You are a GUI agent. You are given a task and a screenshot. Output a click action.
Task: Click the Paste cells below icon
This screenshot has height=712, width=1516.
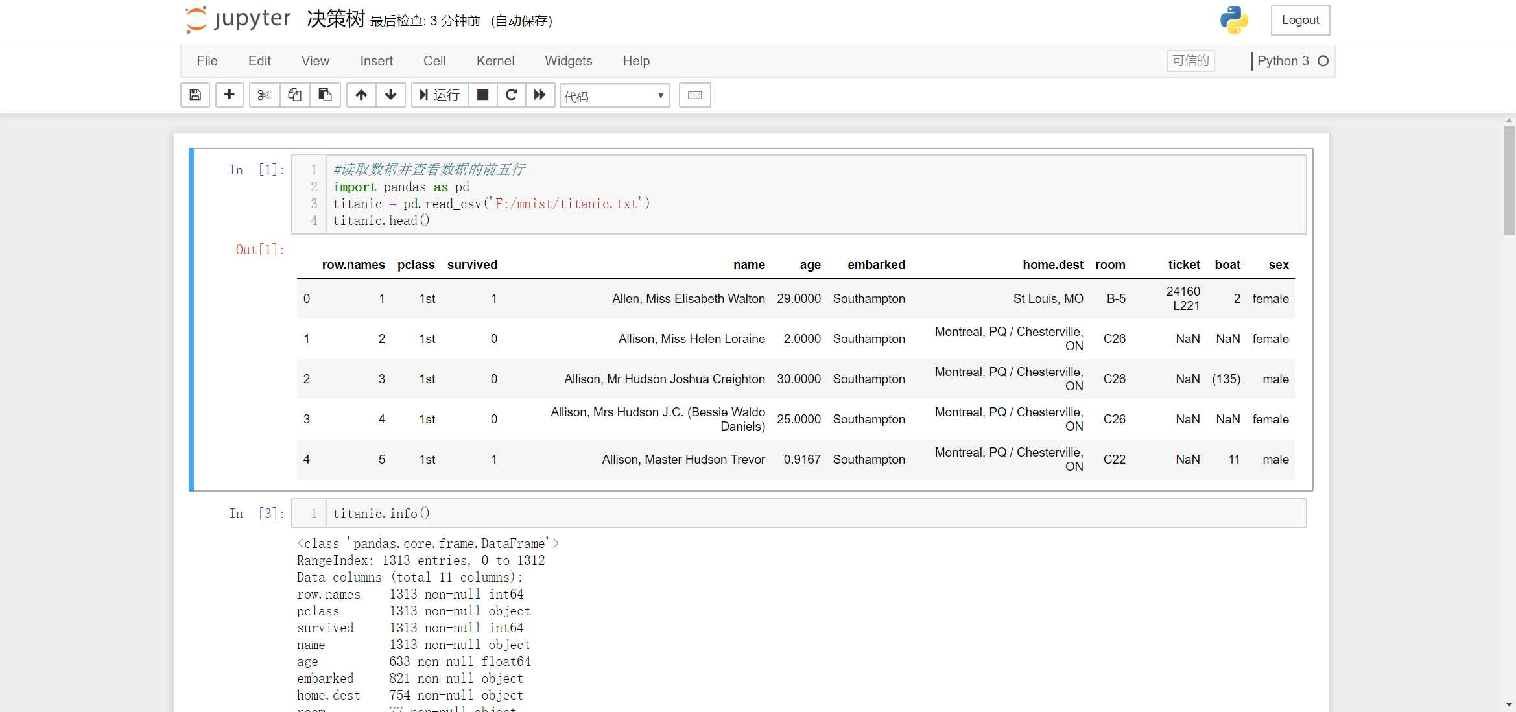tap(325, 94)
